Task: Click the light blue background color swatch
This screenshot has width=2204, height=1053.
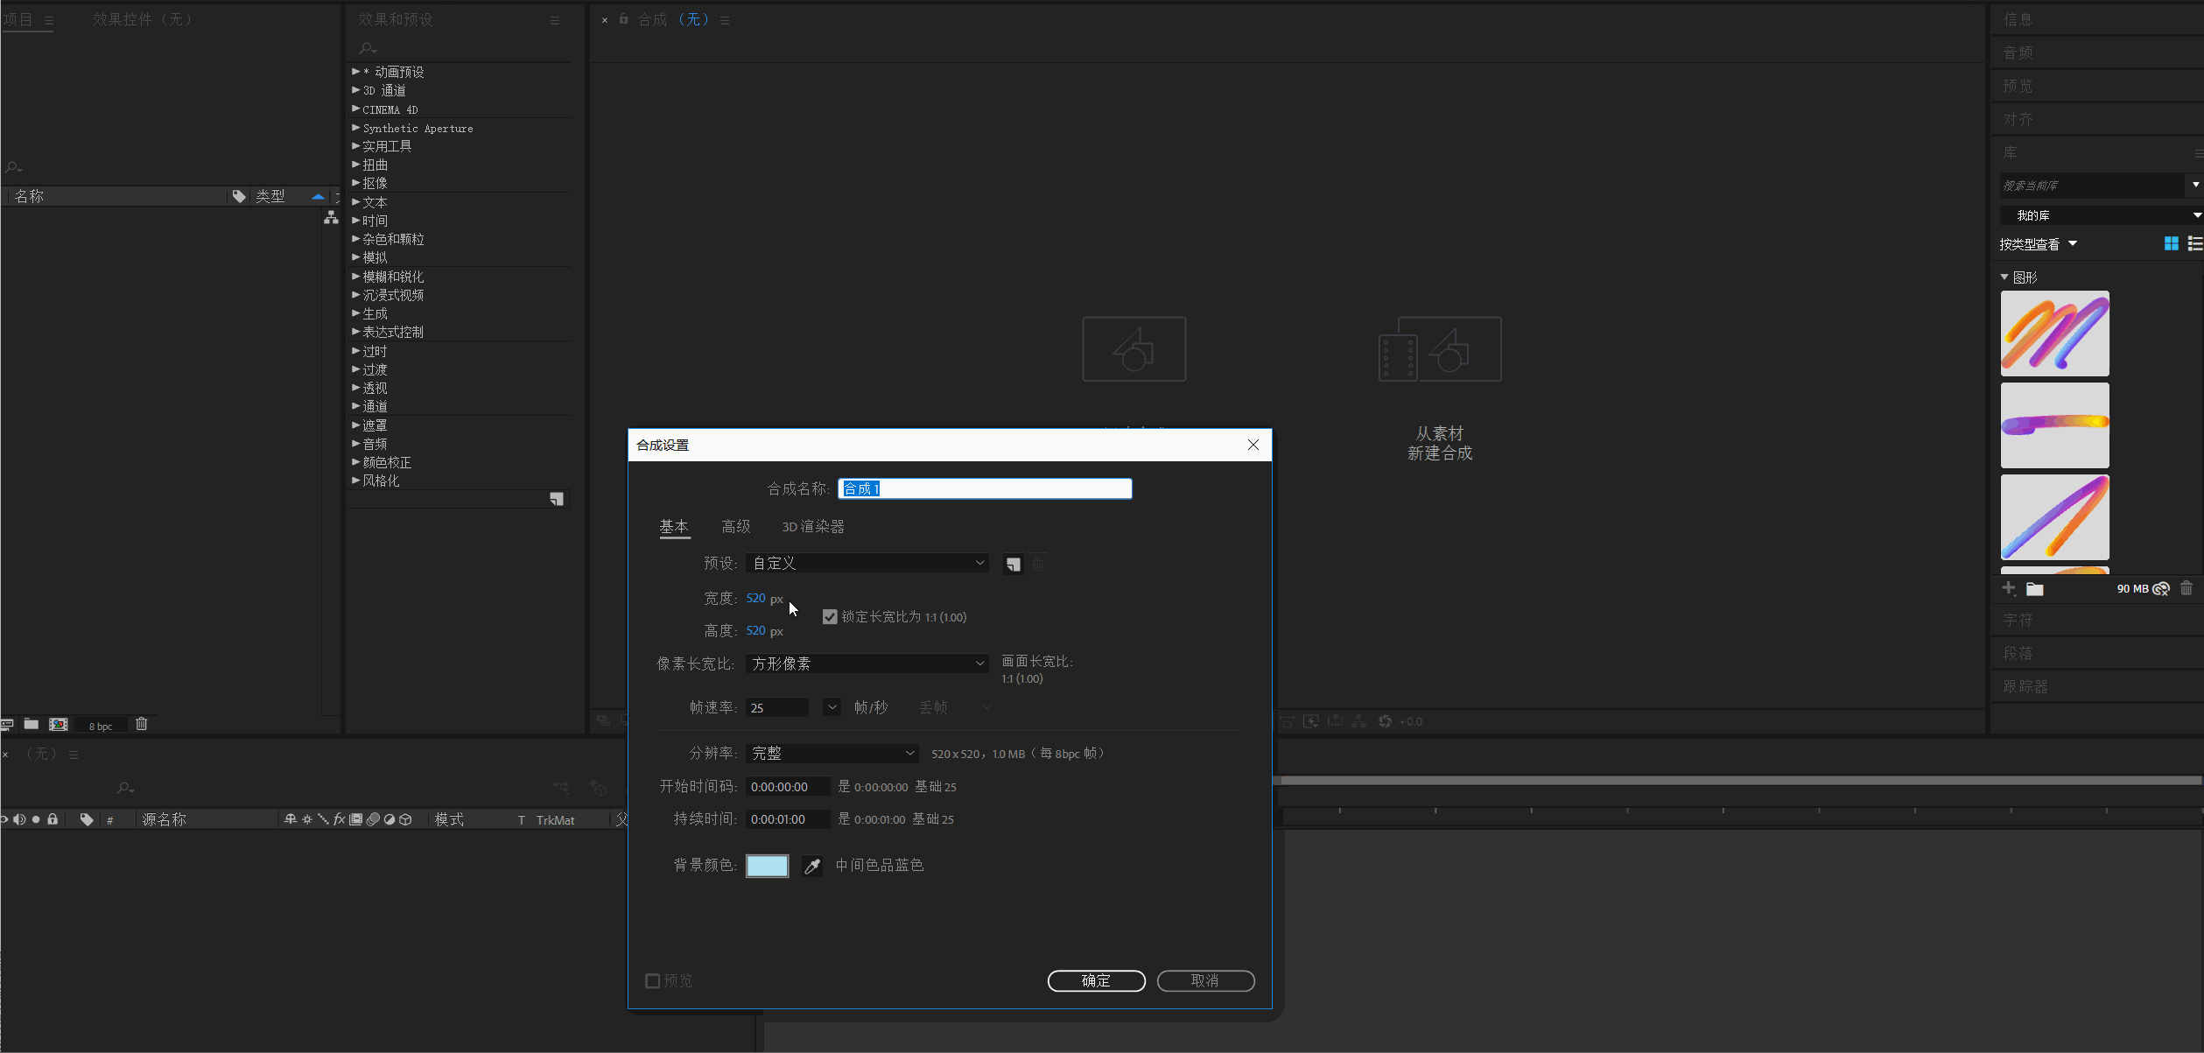Action: point(767,866)
